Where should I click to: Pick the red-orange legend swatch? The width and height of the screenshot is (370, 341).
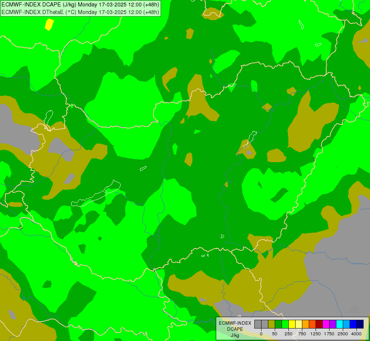(x=312, y=324)
